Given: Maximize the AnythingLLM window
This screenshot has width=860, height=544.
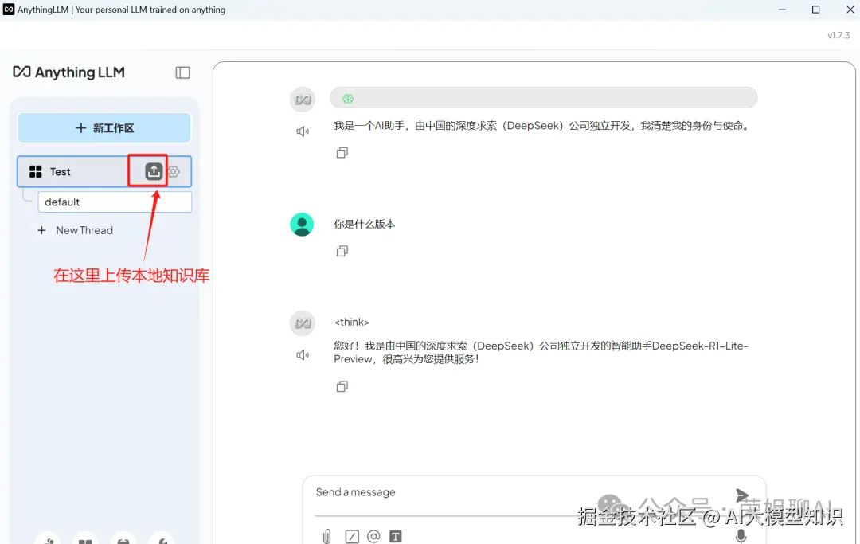Looking at the screenshot, I should [815, 10].
